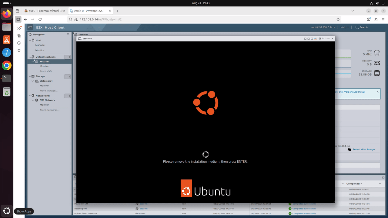Toggle the Firefox sidebar button
Viewport: 388px width, 218px height.
[18, 19]
